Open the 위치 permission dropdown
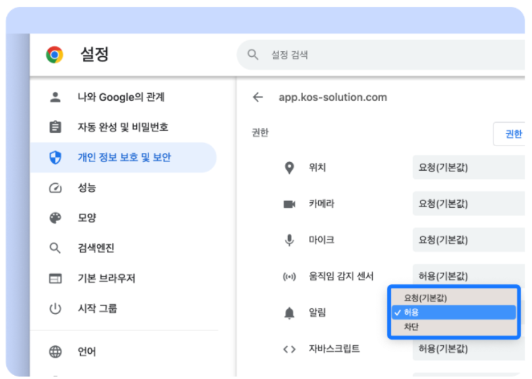The height and width of the screenshot is (379, 532). pos(468,168)
